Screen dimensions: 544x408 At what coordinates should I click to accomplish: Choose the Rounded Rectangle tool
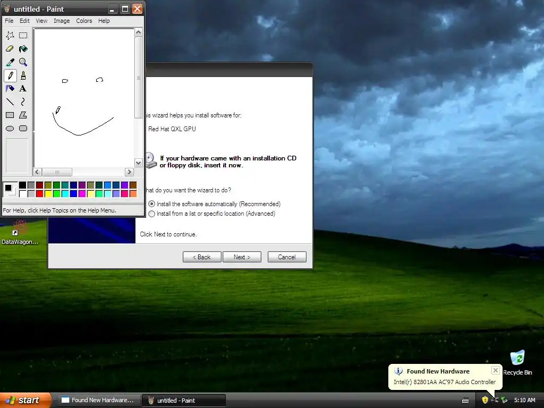coord(23,129)
